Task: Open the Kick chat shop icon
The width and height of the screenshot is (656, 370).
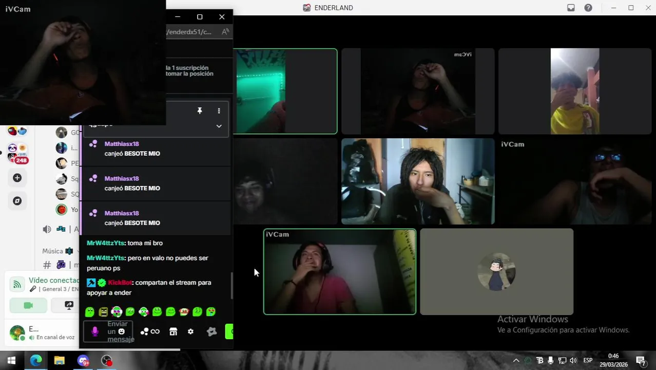Action: click(x=173, y=331)
